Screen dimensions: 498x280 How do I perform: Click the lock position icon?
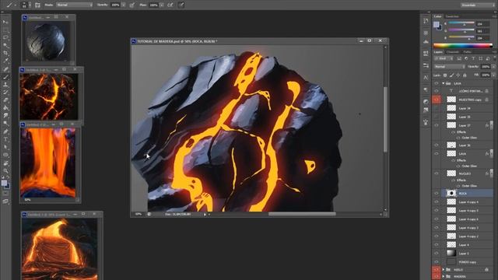[x=458, y=75]
